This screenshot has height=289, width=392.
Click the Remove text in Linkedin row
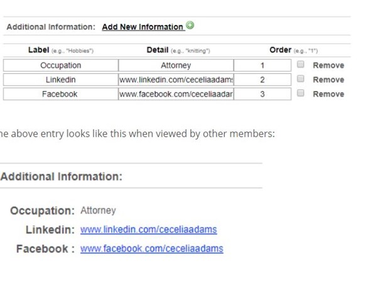[x=328, y=80]
